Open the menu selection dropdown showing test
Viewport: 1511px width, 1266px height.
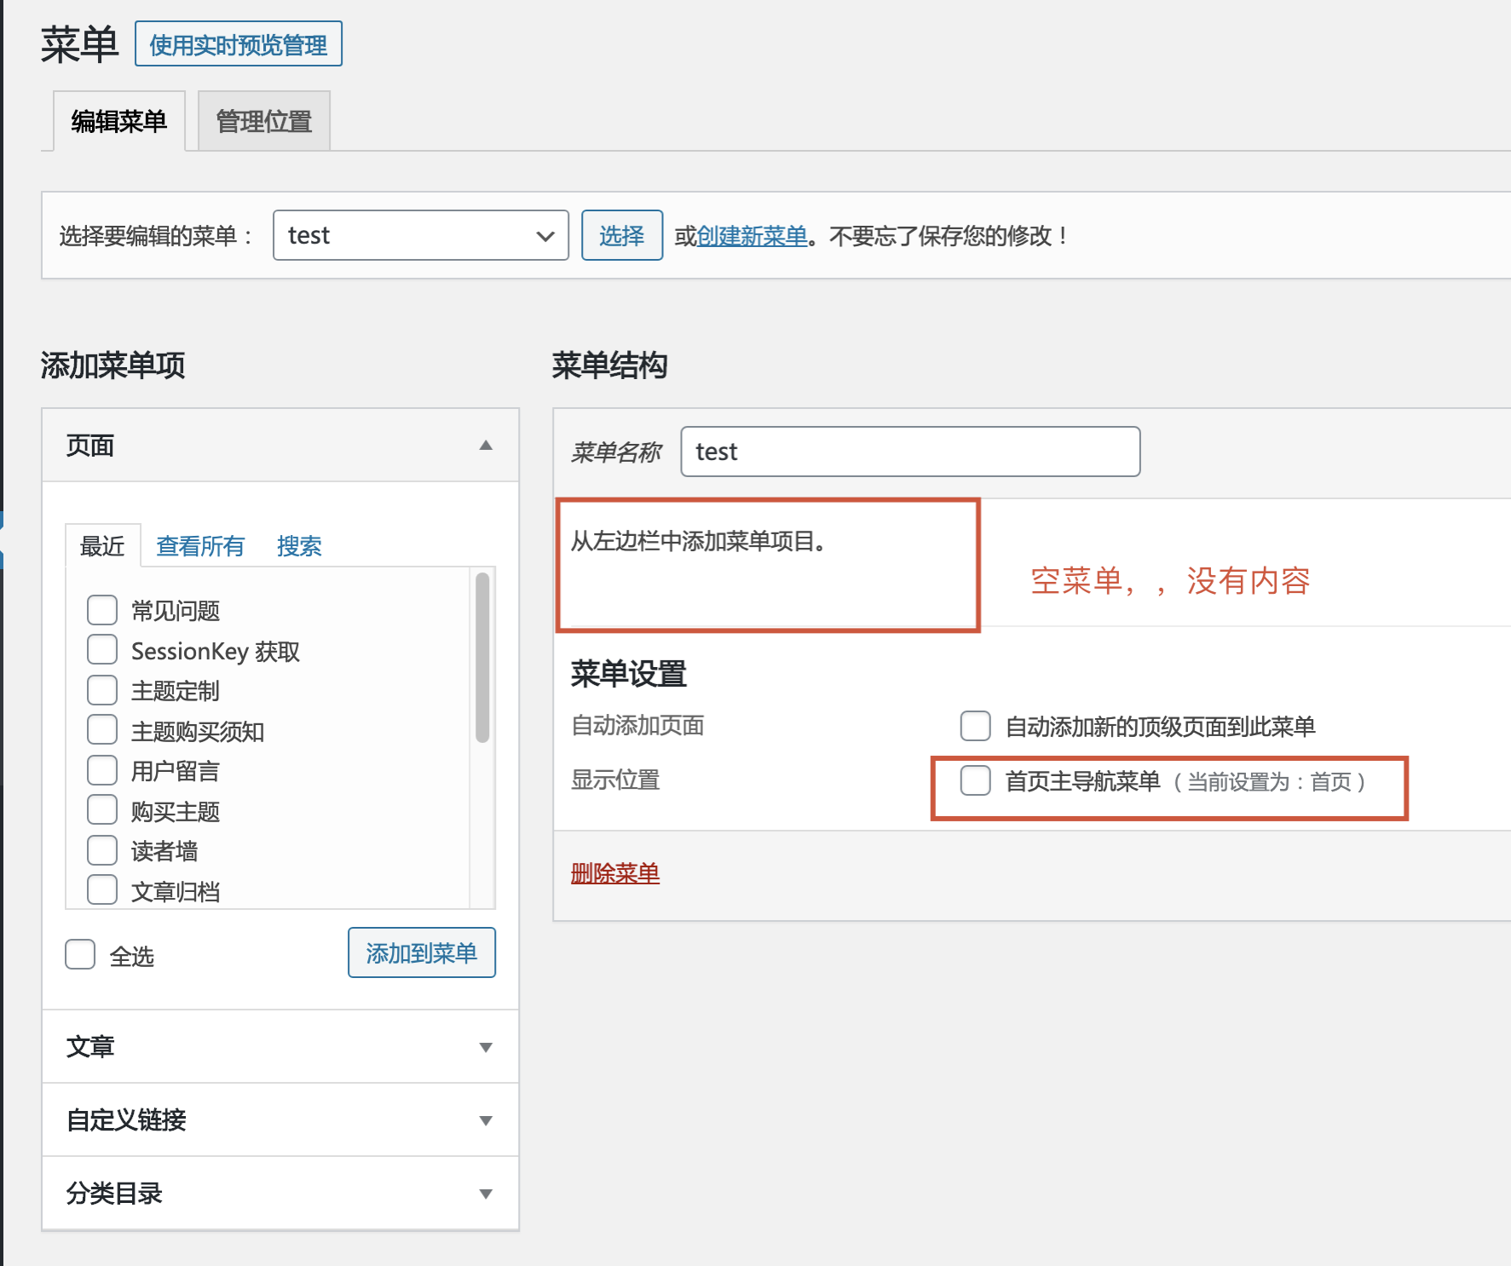pyautogui.click(x=420, y=235)
